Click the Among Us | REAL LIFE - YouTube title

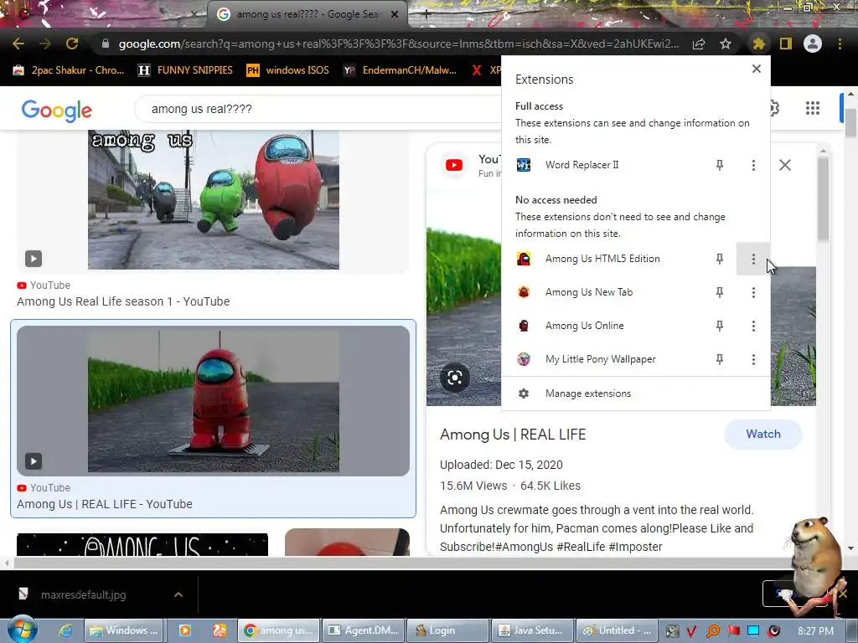click(x=105, y=504)
